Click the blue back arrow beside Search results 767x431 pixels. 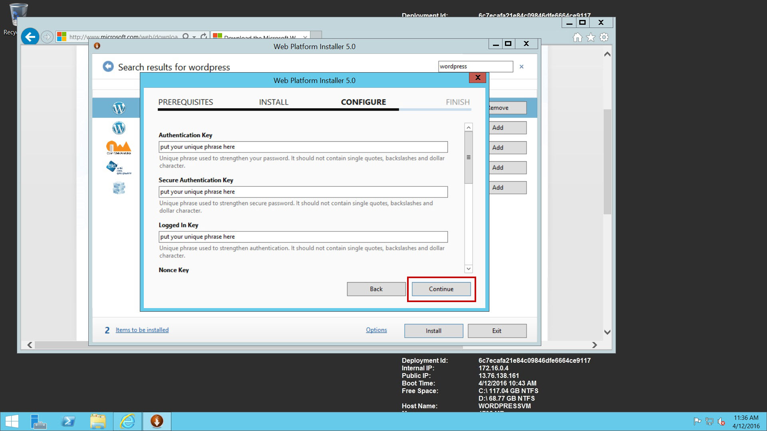coord(108,66)
